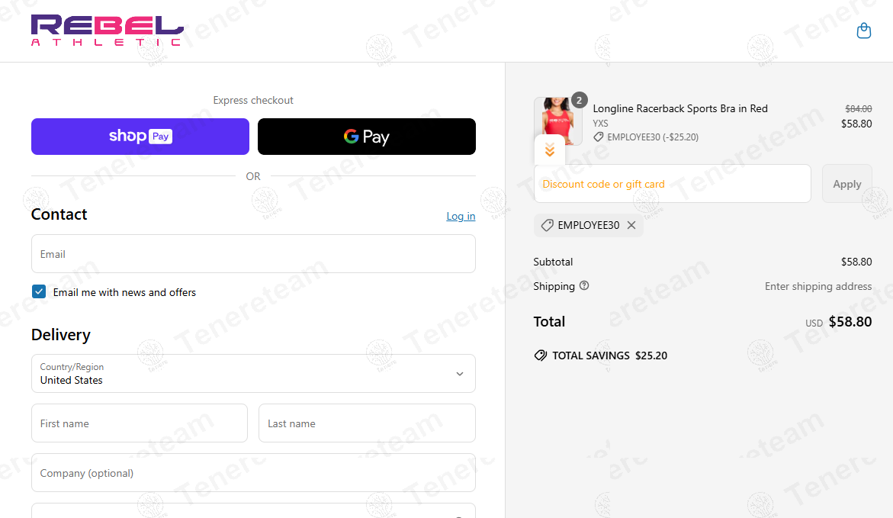
Task: Click the Company (optional) field
Action: click(253, 473)
